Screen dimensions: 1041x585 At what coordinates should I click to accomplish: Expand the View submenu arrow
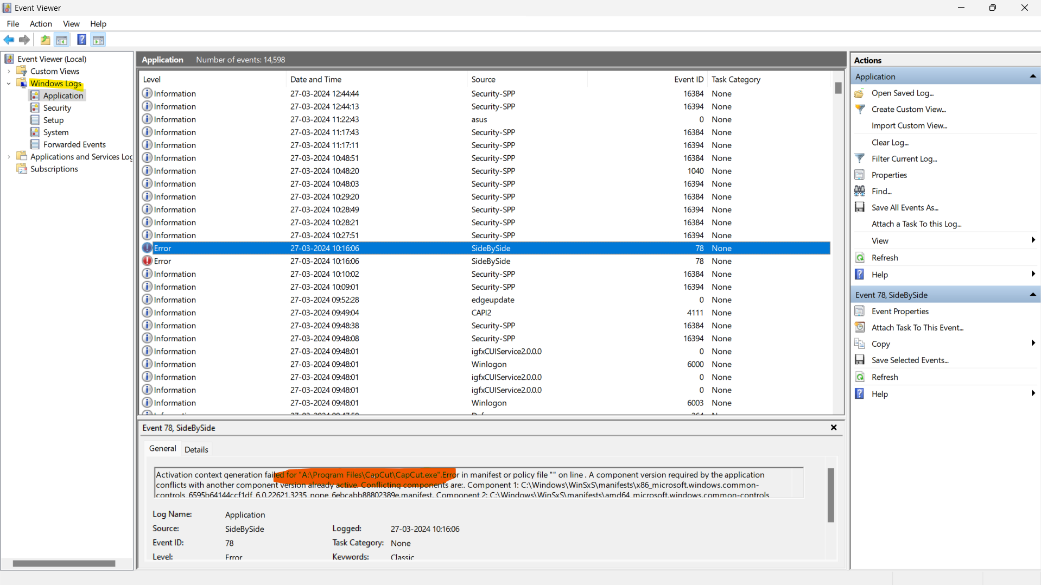click(1033, 240)
